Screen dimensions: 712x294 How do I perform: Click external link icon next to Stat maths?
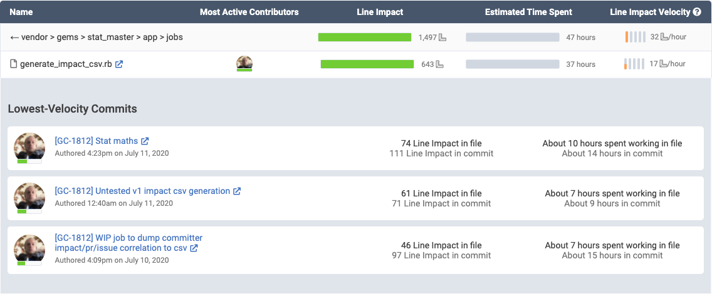click(x=145, y=141)
